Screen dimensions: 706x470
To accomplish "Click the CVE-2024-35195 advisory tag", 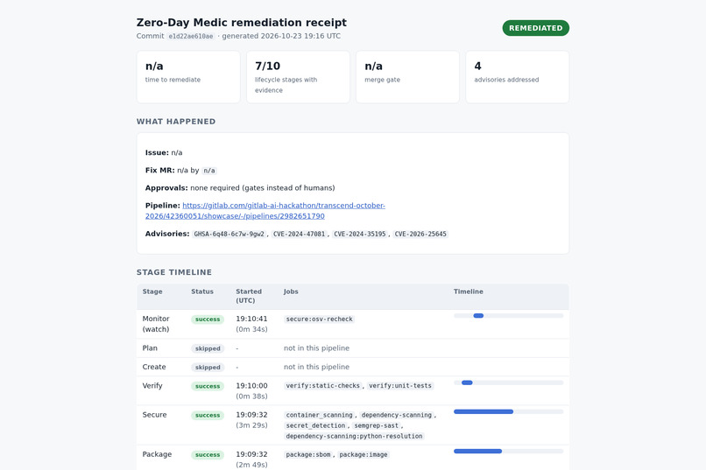I will (360, 234).
